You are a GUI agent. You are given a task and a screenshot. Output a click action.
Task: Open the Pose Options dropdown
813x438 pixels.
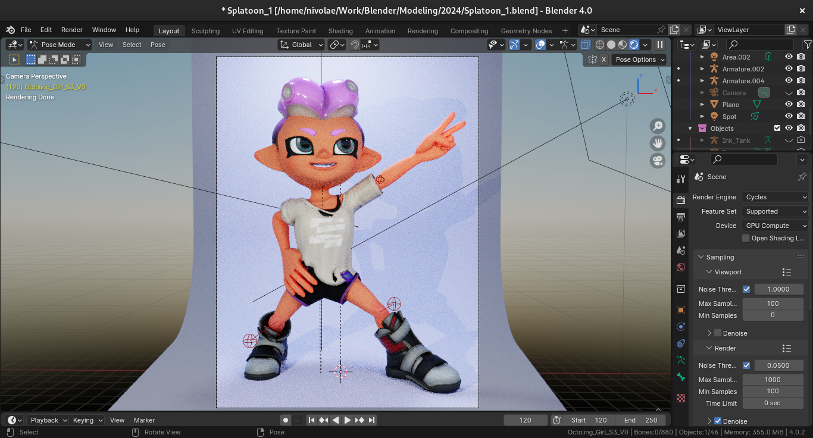coord(640,60)
